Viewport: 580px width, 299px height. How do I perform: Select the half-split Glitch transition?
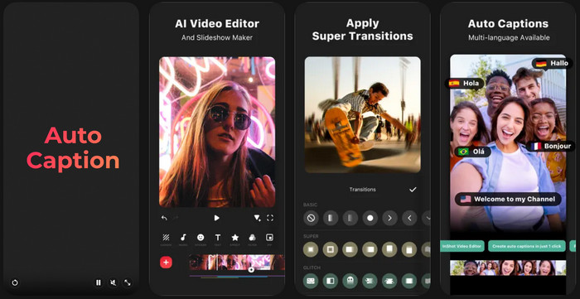click(x=331, y=282)
